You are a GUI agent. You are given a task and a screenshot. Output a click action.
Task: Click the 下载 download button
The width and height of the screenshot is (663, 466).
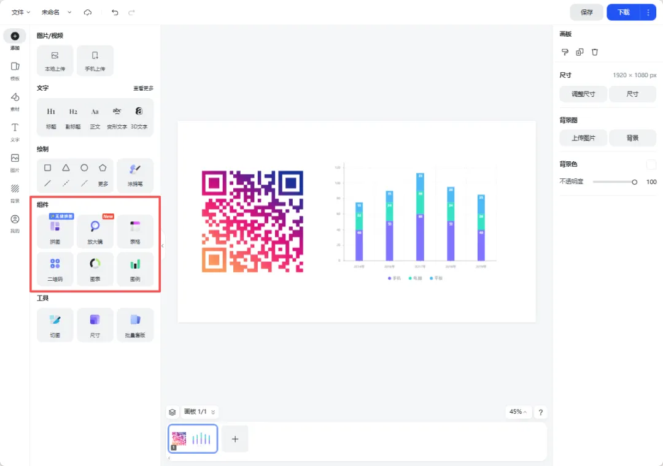tap(624, 12)
